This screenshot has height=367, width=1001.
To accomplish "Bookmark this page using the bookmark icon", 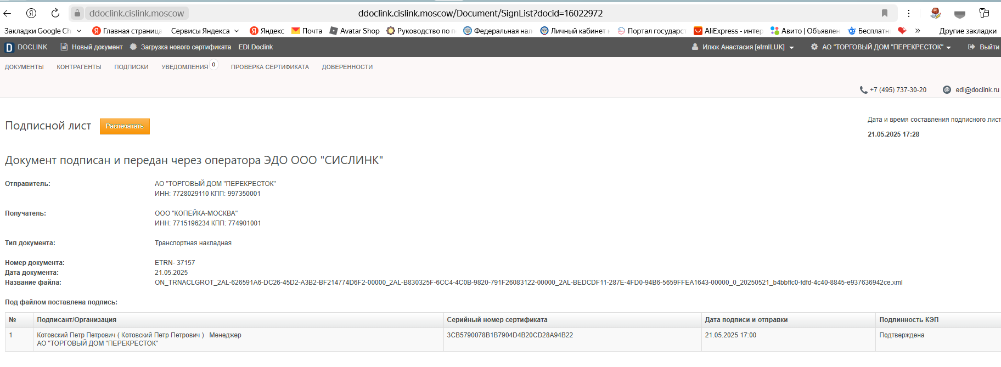I will click(x=885, y=13).
